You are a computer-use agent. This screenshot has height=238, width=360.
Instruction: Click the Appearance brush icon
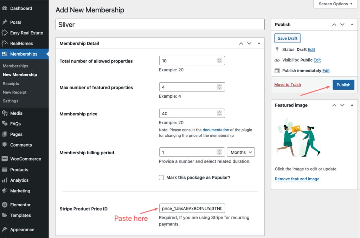(x=5, y=229)
